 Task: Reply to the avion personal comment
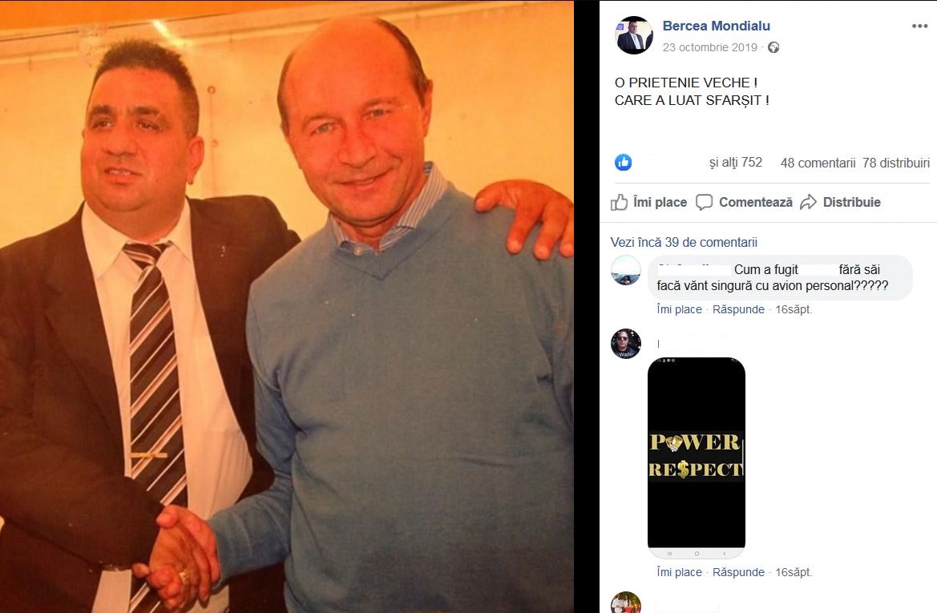[738, 309]
